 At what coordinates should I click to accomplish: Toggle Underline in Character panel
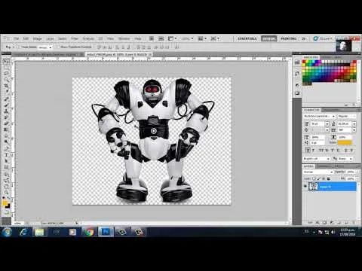click(346, 151)
